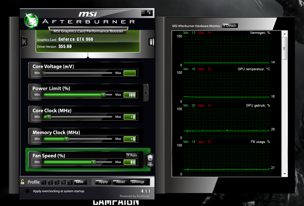Select Profile slot 2

point(50,182)
